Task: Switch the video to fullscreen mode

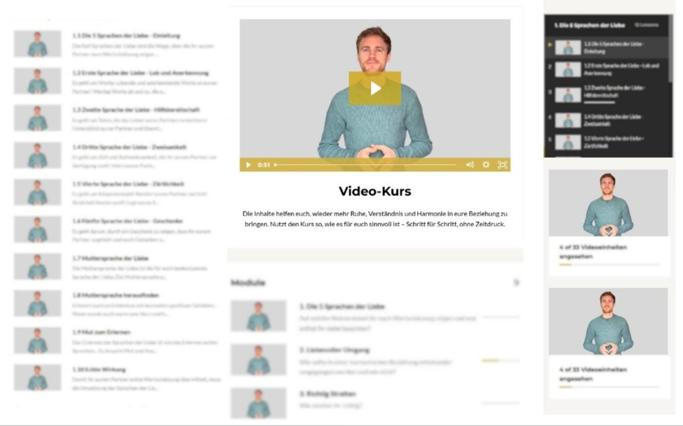Action: pos(503,164)
